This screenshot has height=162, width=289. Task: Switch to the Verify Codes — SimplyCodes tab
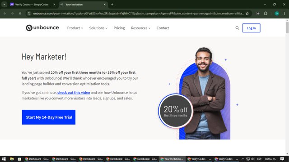[x=32, y=4]
